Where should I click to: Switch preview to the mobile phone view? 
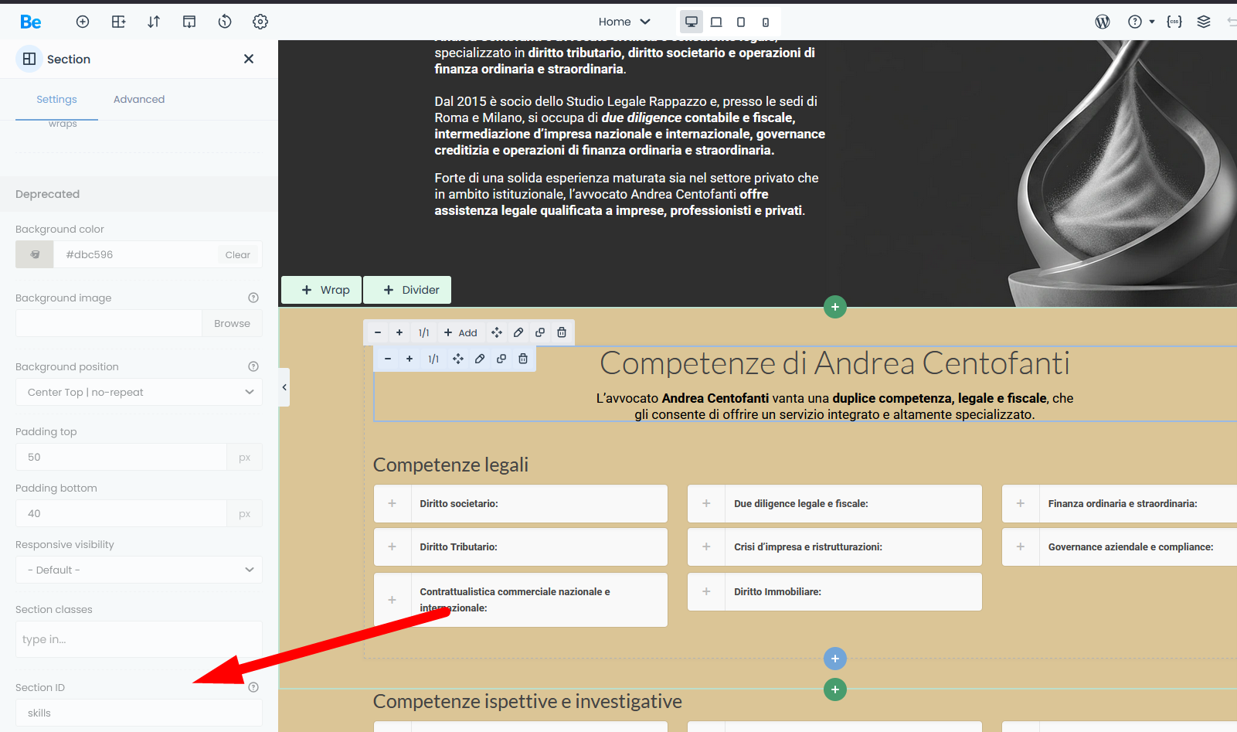(766, 22)
